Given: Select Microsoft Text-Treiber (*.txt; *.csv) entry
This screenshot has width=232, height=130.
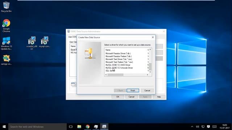Looking at the screenshot, I should tap(119, 62).
